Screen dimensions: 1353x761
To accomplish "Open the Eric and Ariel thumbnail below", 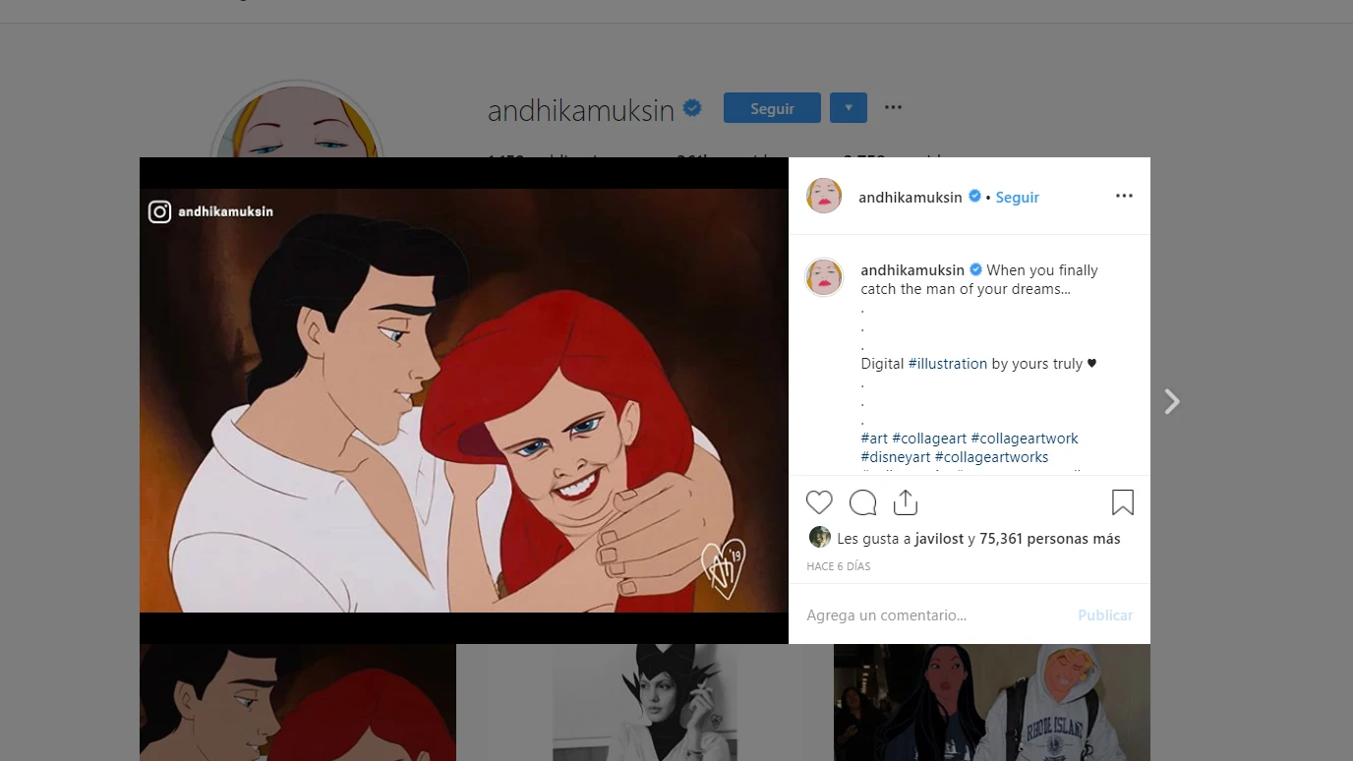I will click(x=298, y=702).
